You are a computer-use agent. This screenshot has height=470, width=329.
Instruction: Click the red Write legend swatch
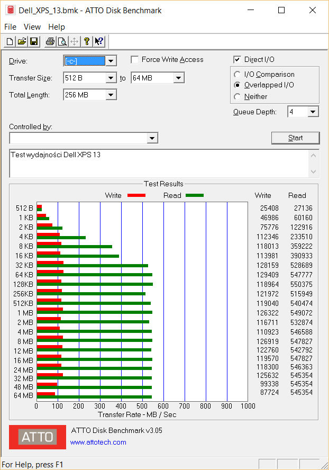click(x=136, y=195)
